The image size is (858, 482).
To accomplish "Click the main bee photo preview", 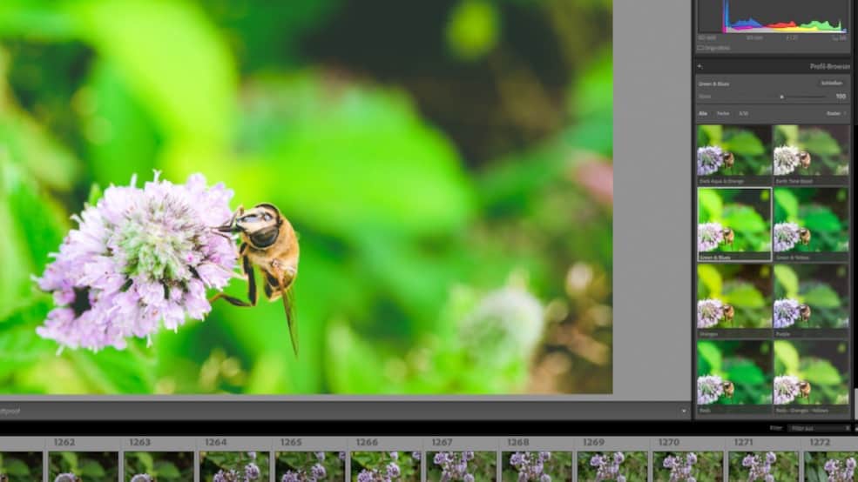I will [x=306, y=197].
